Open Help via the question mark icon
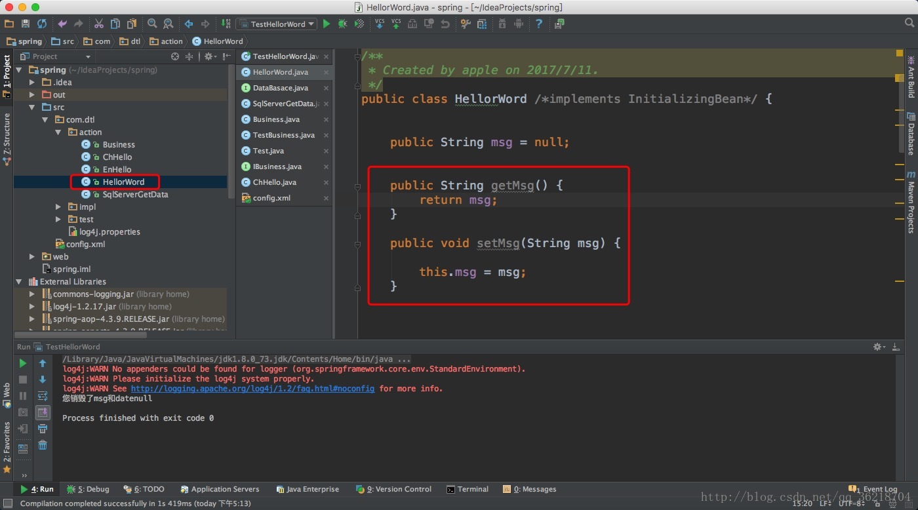Screen dimensions: 918x510 [x=539, y=24]
